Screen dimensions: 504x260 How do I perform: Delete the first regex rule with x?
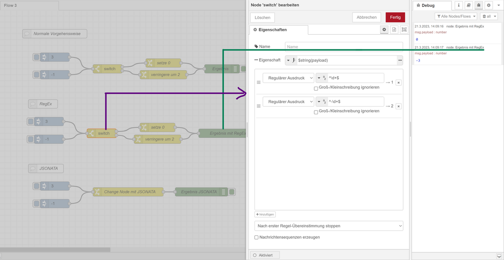[398, 82]
